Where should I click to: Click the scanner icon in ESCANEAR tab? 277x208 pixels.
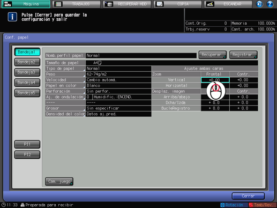tap(210, 4)
